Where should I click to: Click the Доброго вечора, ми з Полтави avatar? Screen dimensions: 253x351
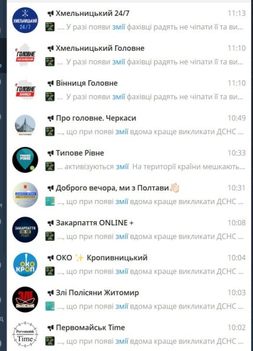click(x=25, y=195)
